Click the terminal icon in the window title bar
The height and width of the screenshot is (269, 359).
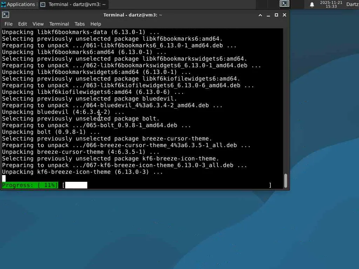tap(6, 15)
